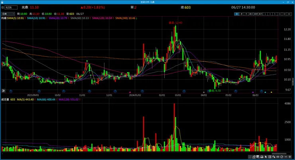Click the circular refresh icon

click(x=281, y=157)
